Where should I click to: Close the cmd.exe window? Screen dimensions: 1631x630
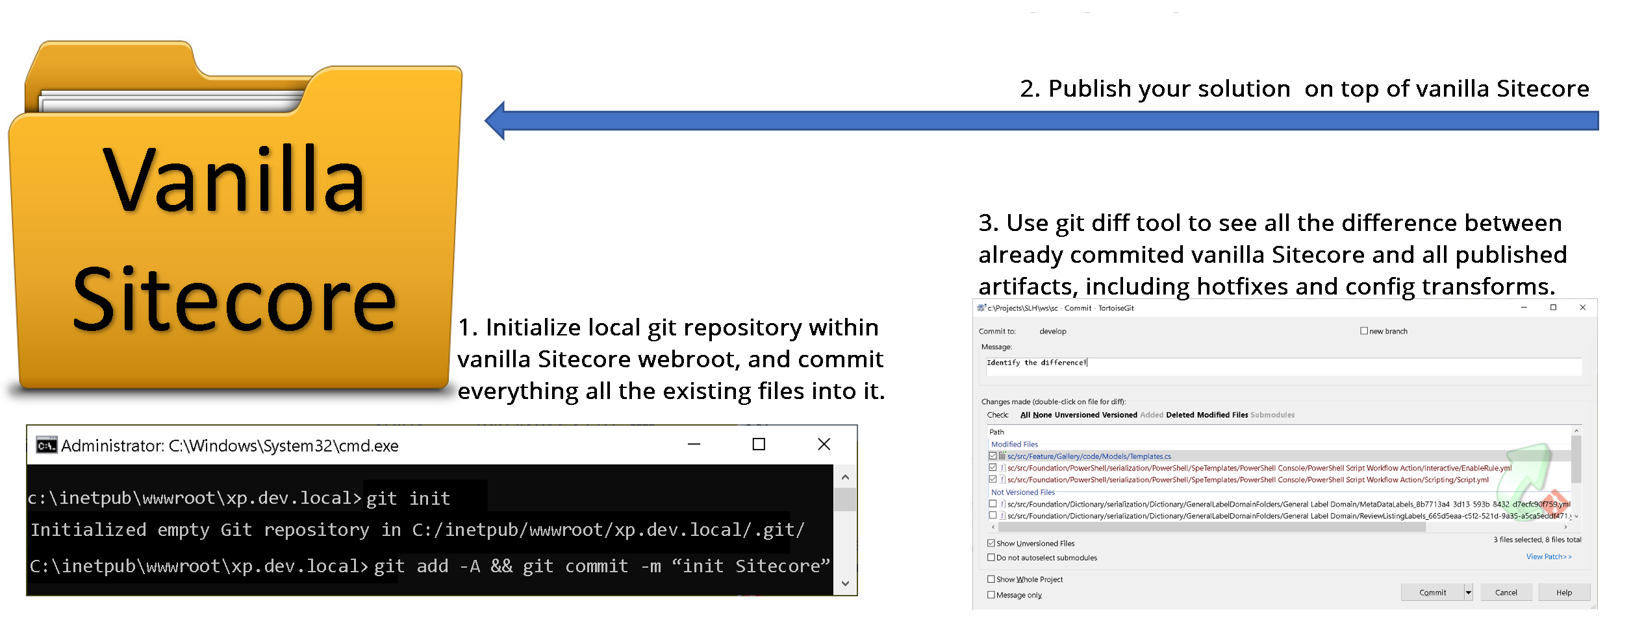point(824,444)
